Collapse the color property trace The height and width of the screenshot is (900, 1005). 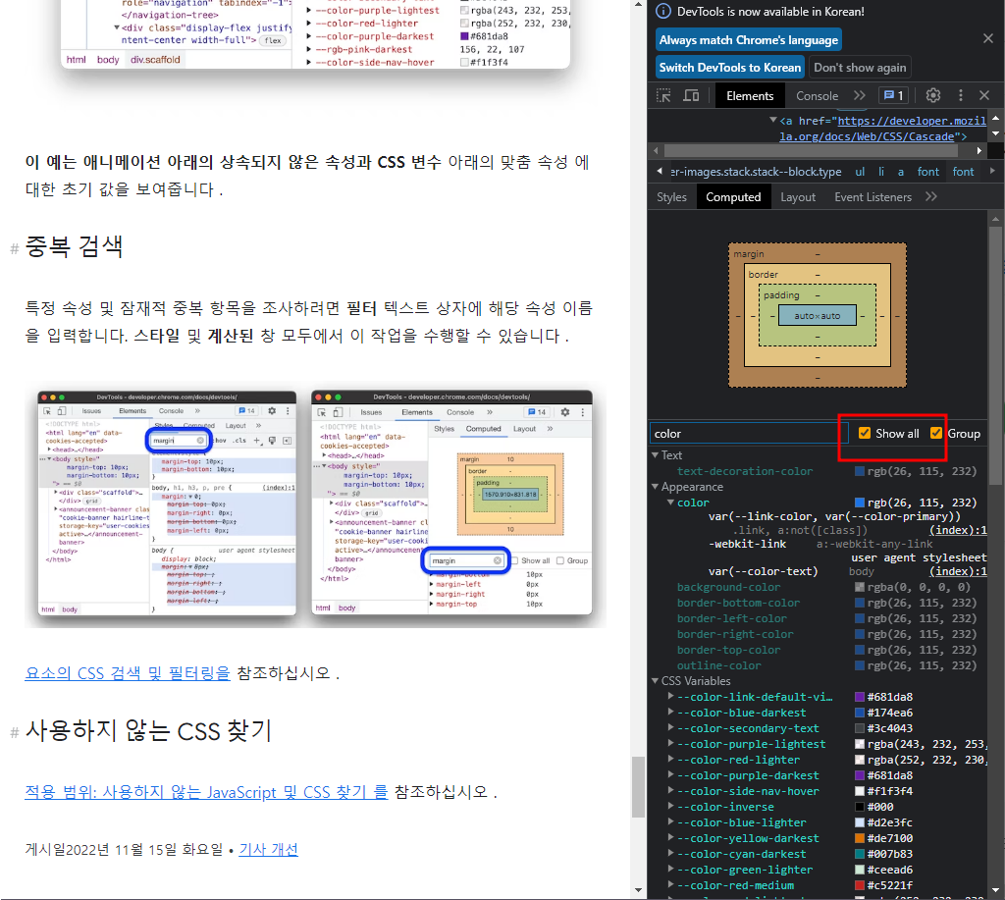(x=670, y=503)
